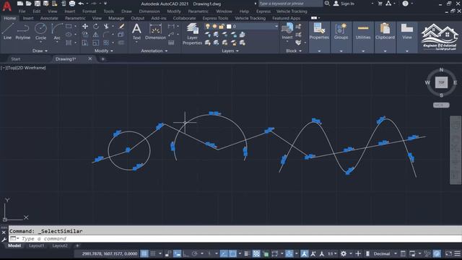Select the Polyline tool
This screenshot has height=260, width=462.
[x=23, y=32]
